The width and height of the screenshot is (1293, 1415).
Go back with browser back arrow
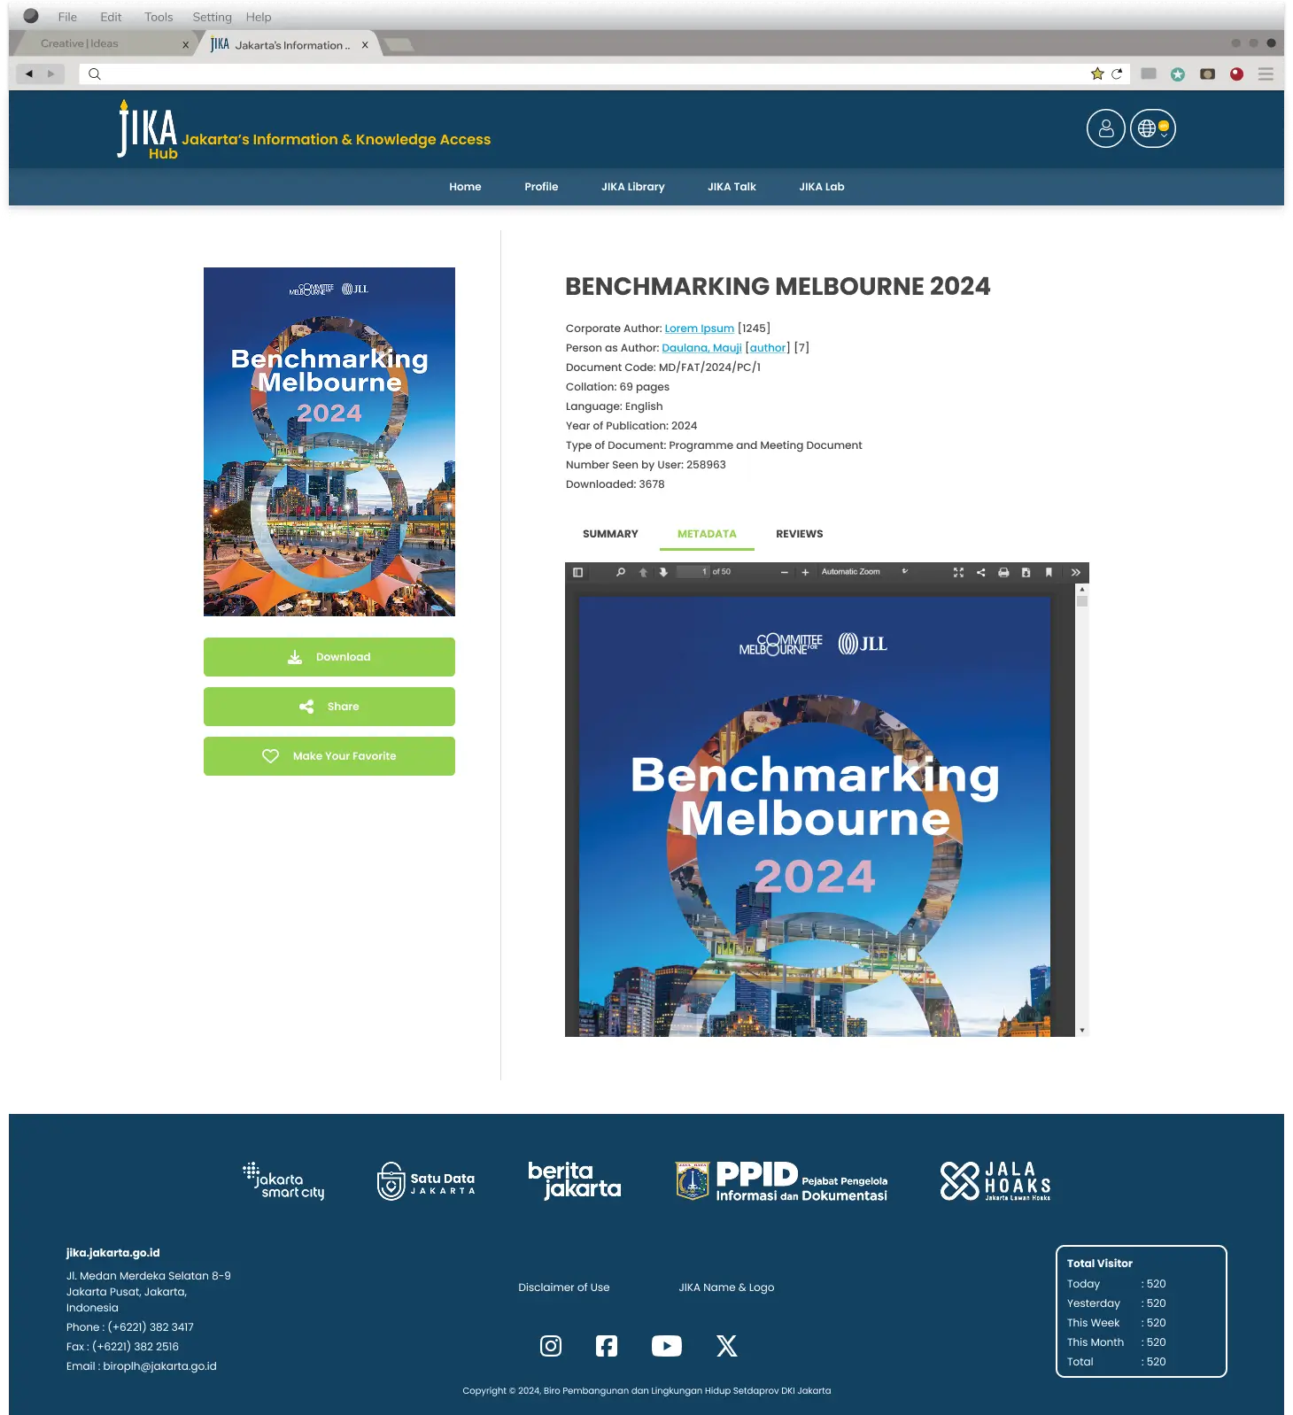click(29, 73)
